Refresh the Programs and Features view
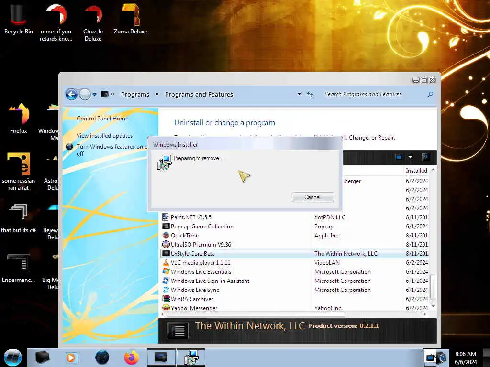Screen dimensions: 490x367 (310, 94)
